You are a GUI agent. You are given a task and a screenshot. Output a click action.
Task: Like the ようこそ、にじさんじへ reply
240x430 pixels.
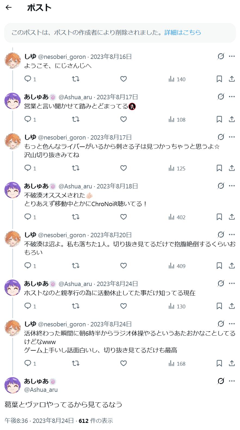[x=124, y=79]
